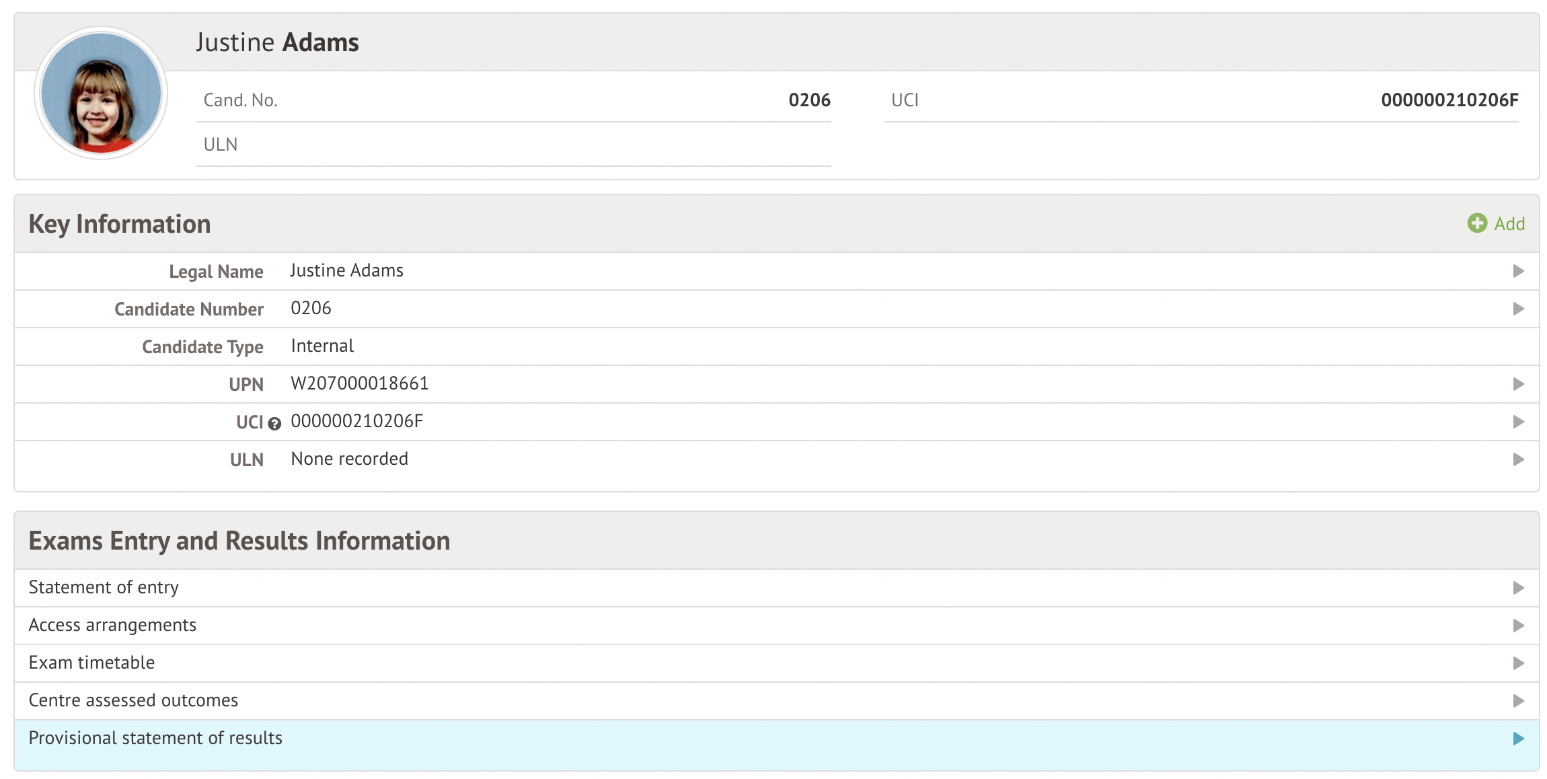Click the blue Provisional statement arrow
This screenshot has width=1547, height=779.
click(1518, 739)
